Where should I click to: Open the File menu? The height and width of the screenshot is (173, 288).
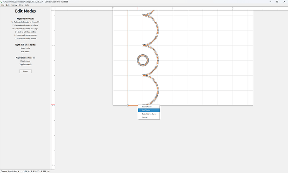[3, 5]
